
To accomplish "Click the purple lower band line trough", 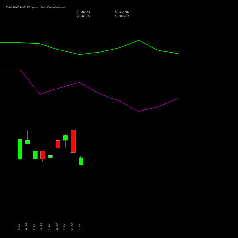I will [x=139, y=111].
